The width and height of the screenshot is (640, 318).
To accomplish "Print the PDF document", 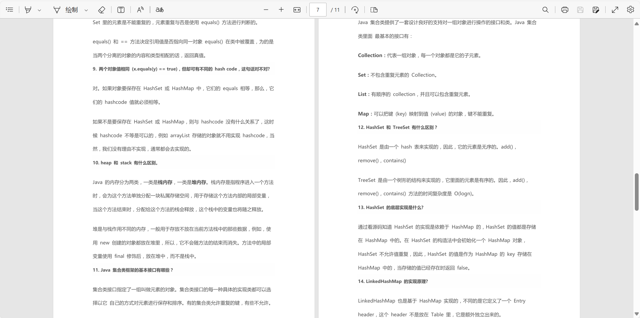I will tap(565, 10).
